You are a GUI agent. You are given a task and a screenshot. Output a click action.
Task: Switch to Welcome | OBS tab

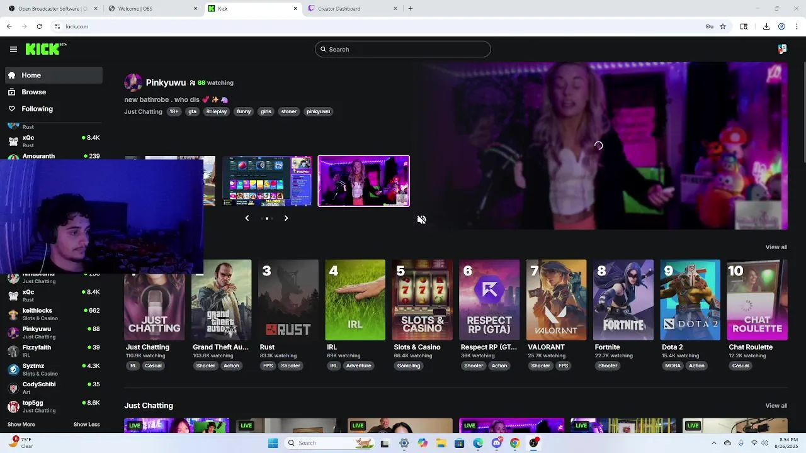[153, 9]
